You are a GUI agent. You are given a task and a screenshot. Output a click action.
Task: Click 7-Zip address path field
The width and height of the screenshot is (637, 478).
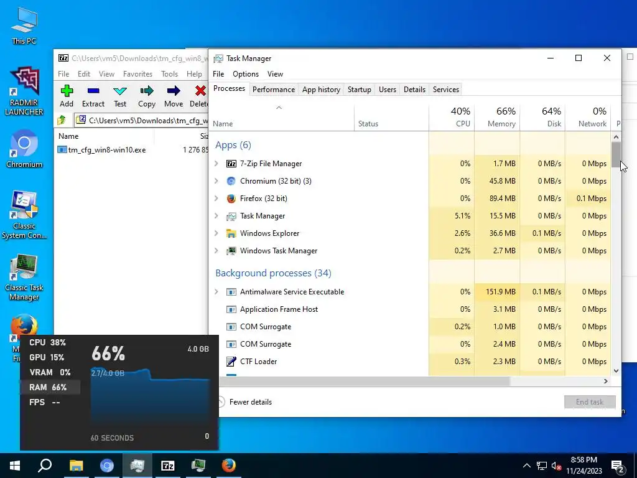point(141,120)
